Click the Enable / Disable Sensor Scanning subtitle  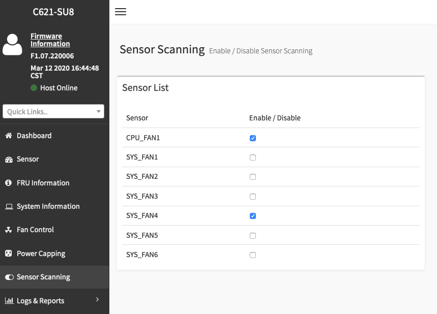[x=261, y=51]
